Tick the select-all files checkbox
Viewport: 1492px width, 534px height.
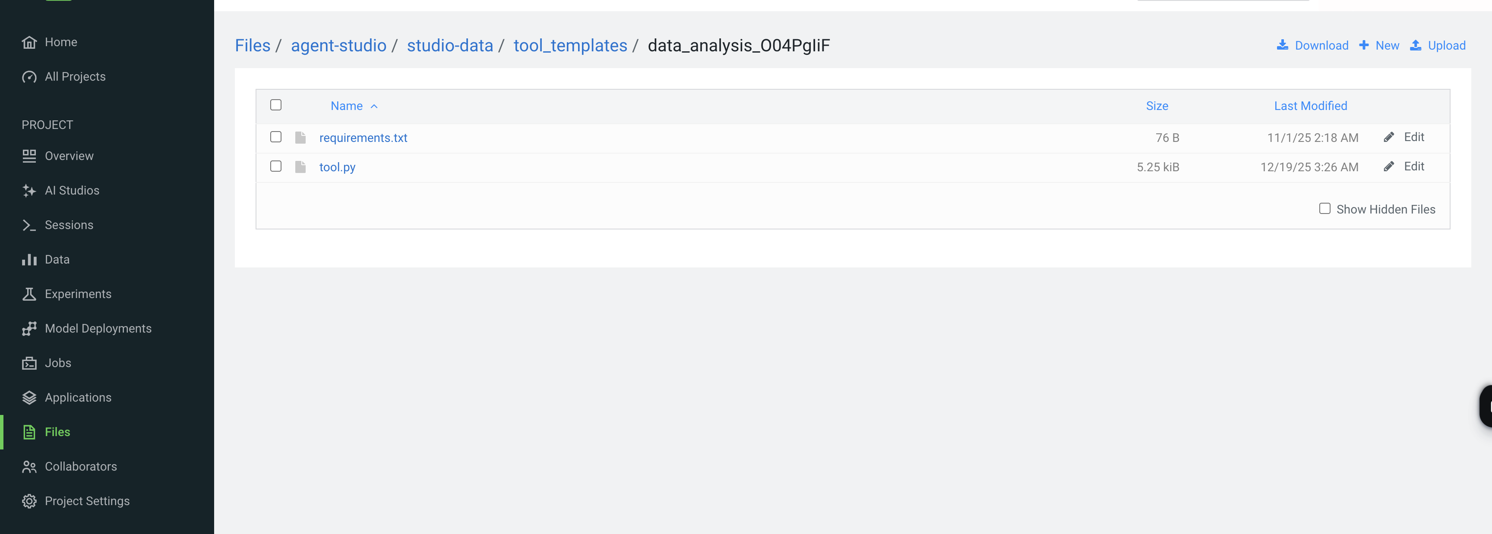point(276,105)
